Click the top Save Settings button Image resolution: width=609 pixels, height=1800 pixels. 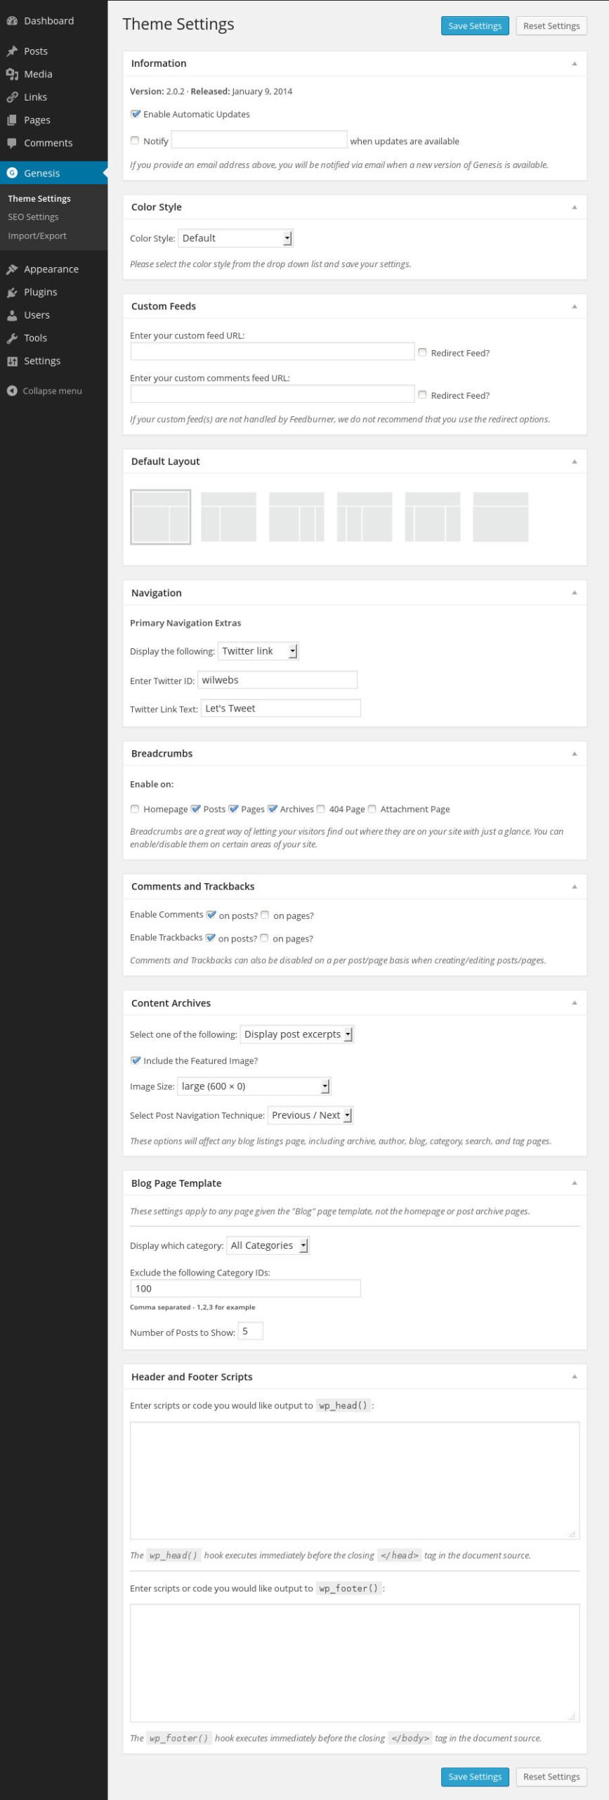pos(475,26)
